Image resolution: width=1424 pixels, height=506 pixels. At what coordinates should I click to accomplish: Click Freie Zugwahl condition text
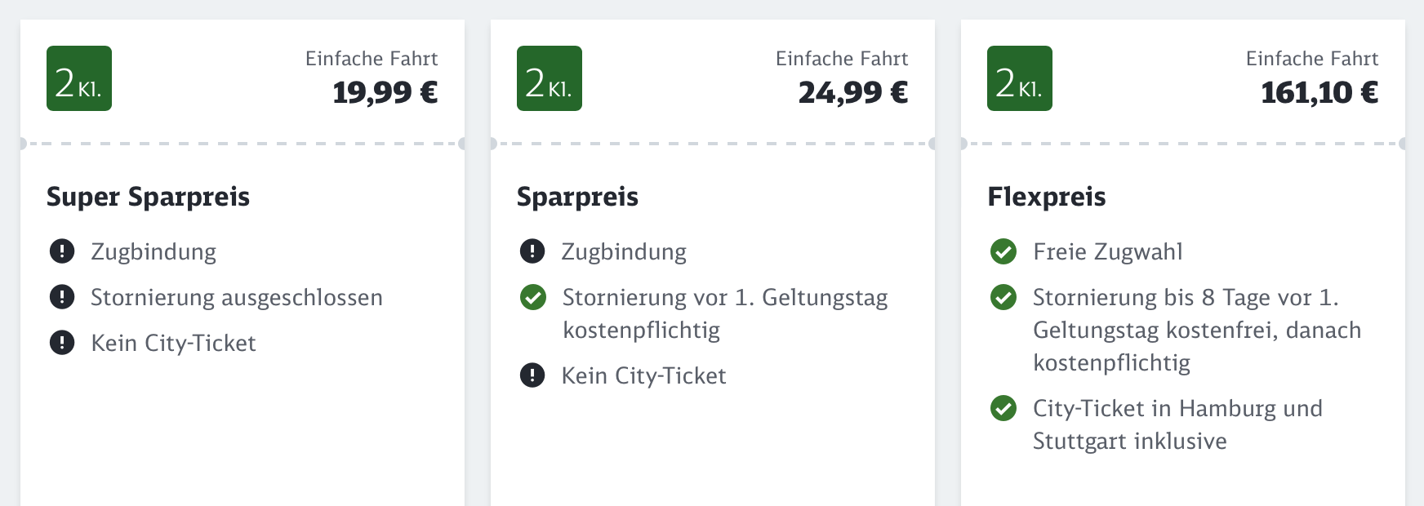pos(1108,251)
